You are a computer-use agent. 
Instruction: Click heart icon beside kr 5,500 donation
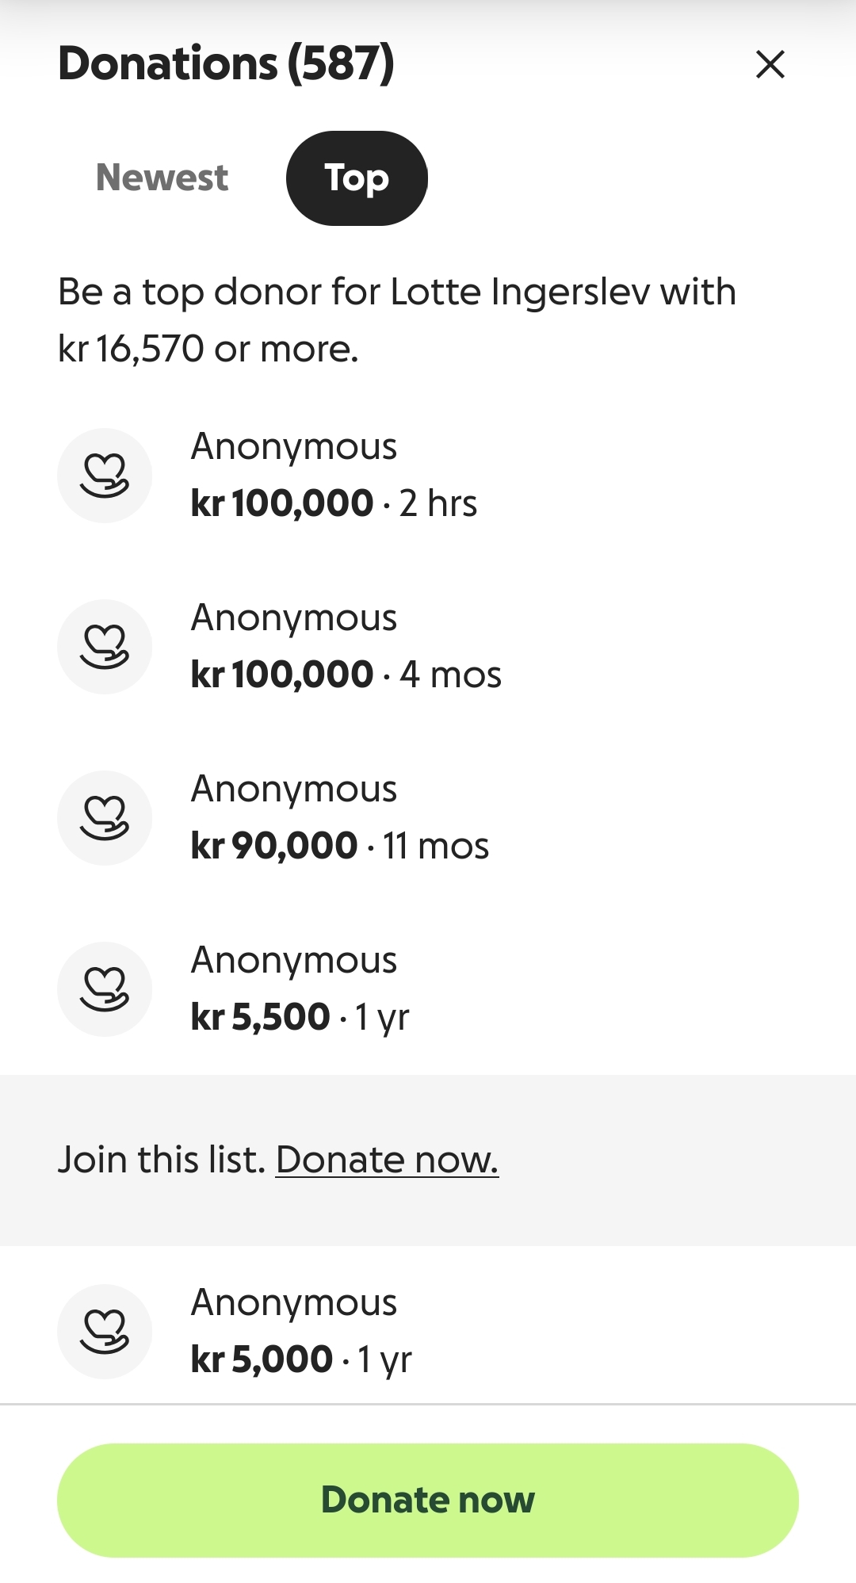(x=105, y=989)
